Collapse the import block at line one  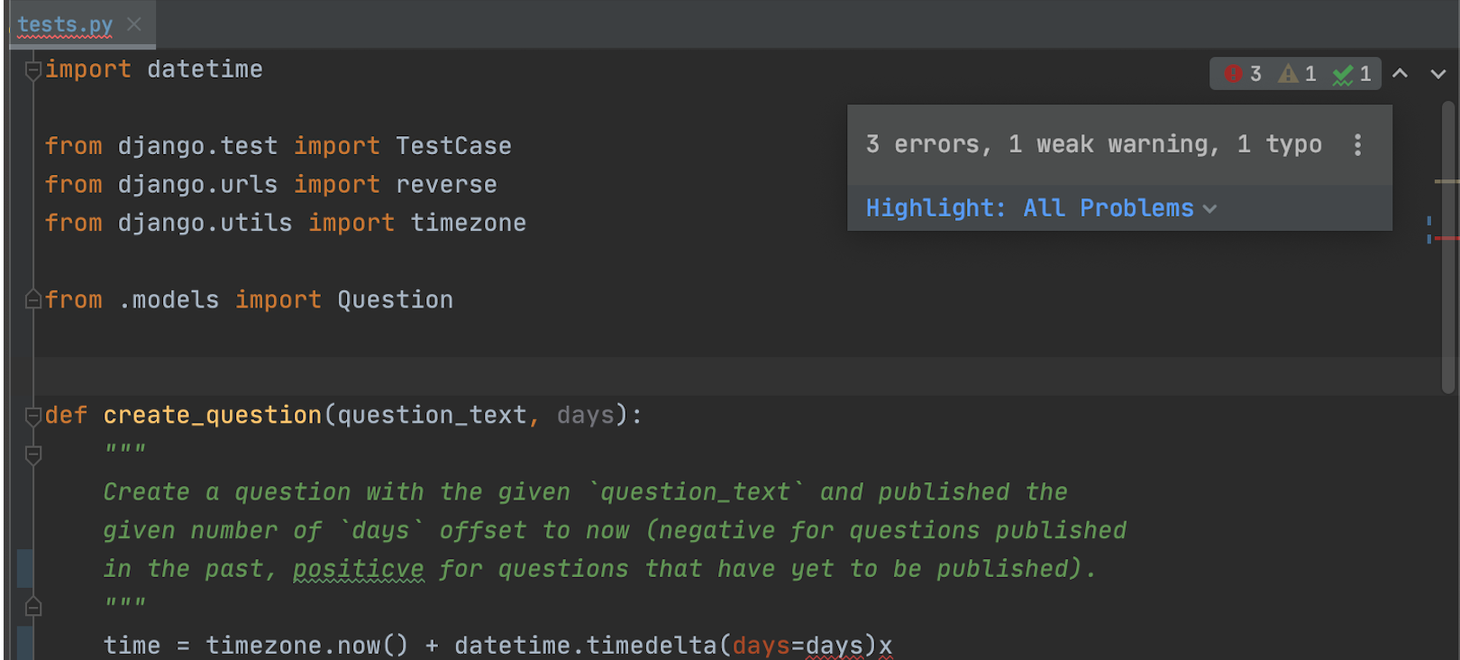pos(33,69)
